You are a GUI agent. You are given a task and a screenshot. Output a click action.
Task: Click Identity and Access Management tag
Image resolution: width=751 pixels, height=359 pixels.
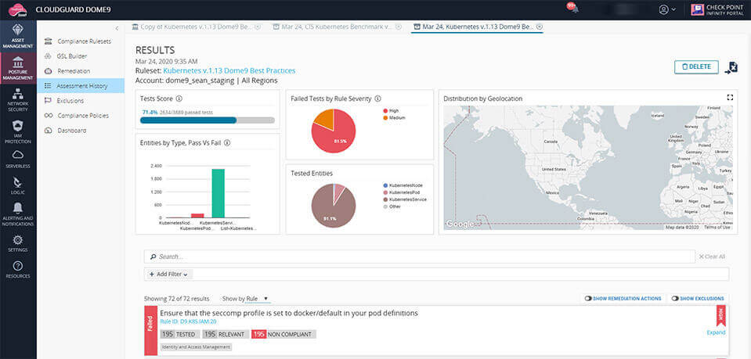coord(197,347)
